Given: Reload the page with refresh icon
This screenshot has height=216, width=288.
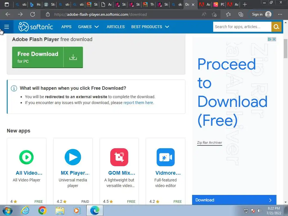Looking at the screenshot, I should click(33, 14).
